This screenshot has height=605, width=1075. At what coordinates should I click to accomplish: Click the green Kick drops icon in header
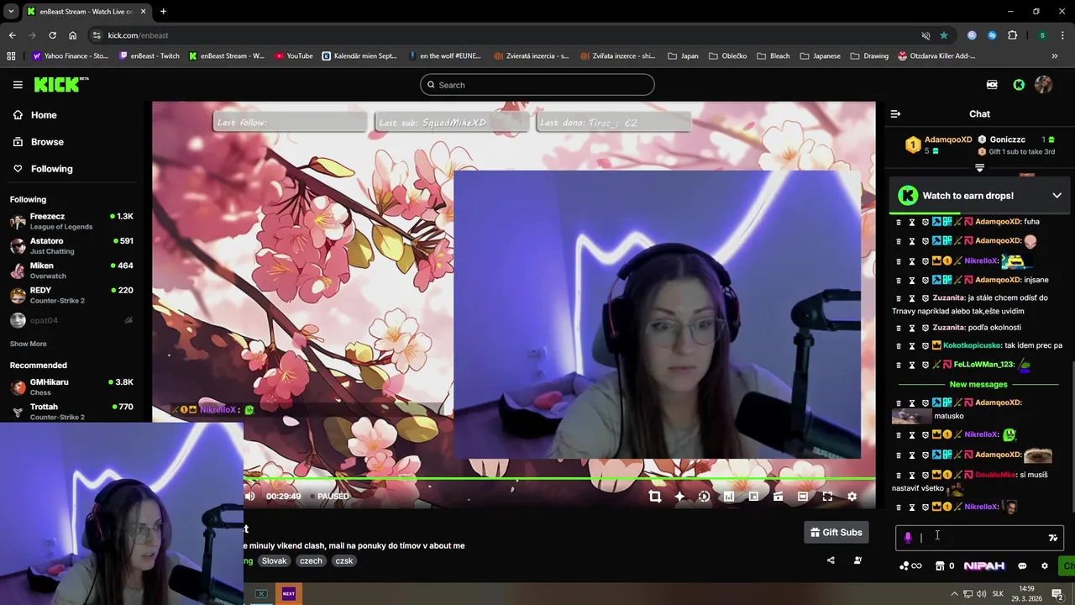point(1019,85)
